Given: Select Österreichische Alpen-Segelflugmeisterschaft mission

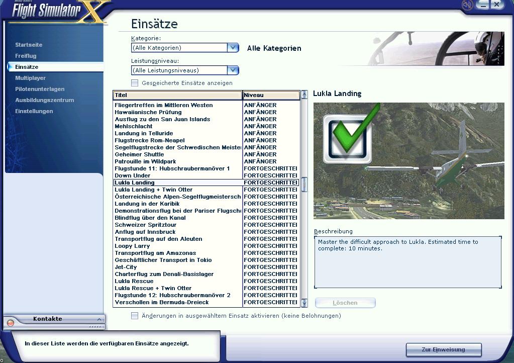Looking at the screenshot, I should (206, 197).
